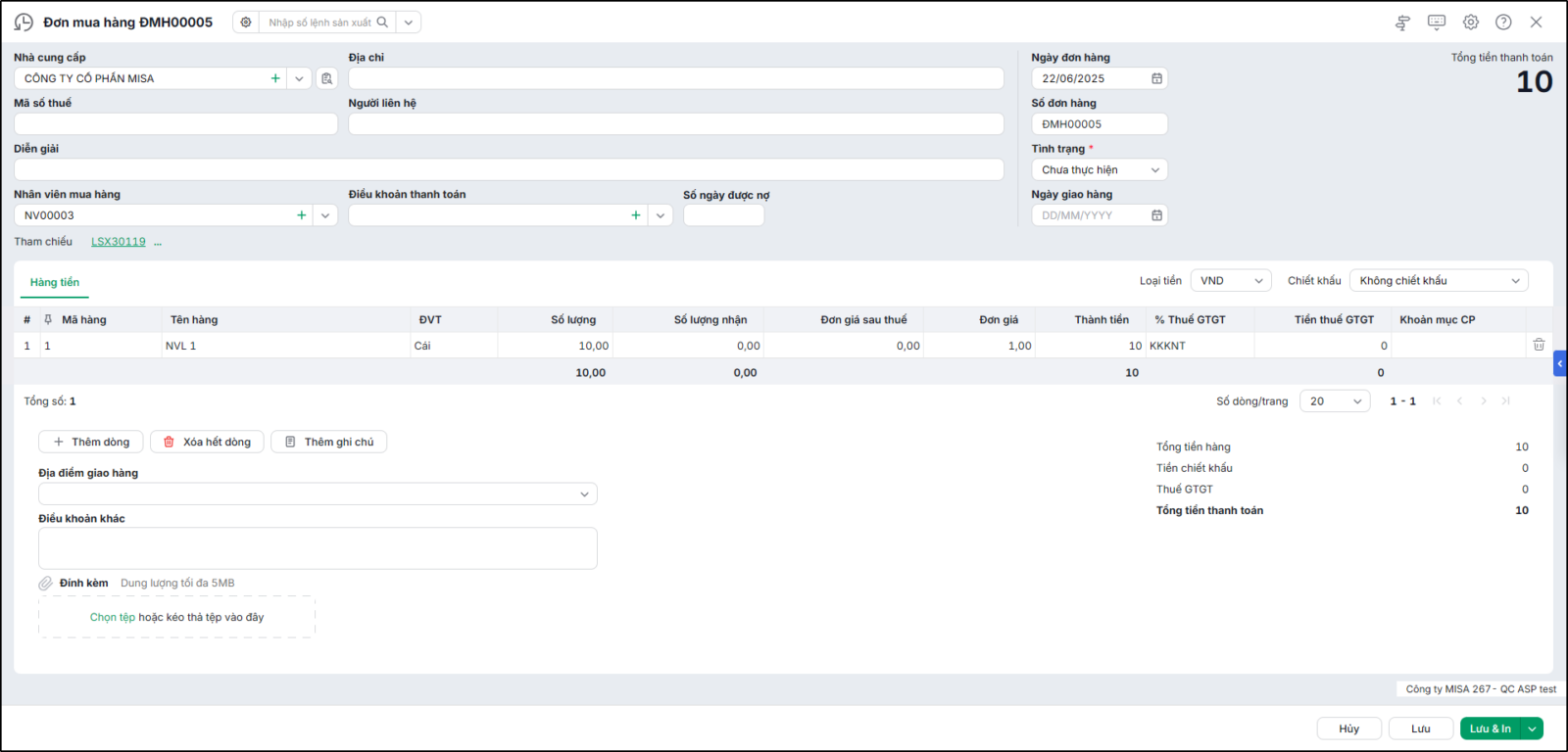Image resolution: width=1568 pixels, height=752 pixels.
Task: Delete the NVL 1 row with trash icon
Action: [1539, 345]
